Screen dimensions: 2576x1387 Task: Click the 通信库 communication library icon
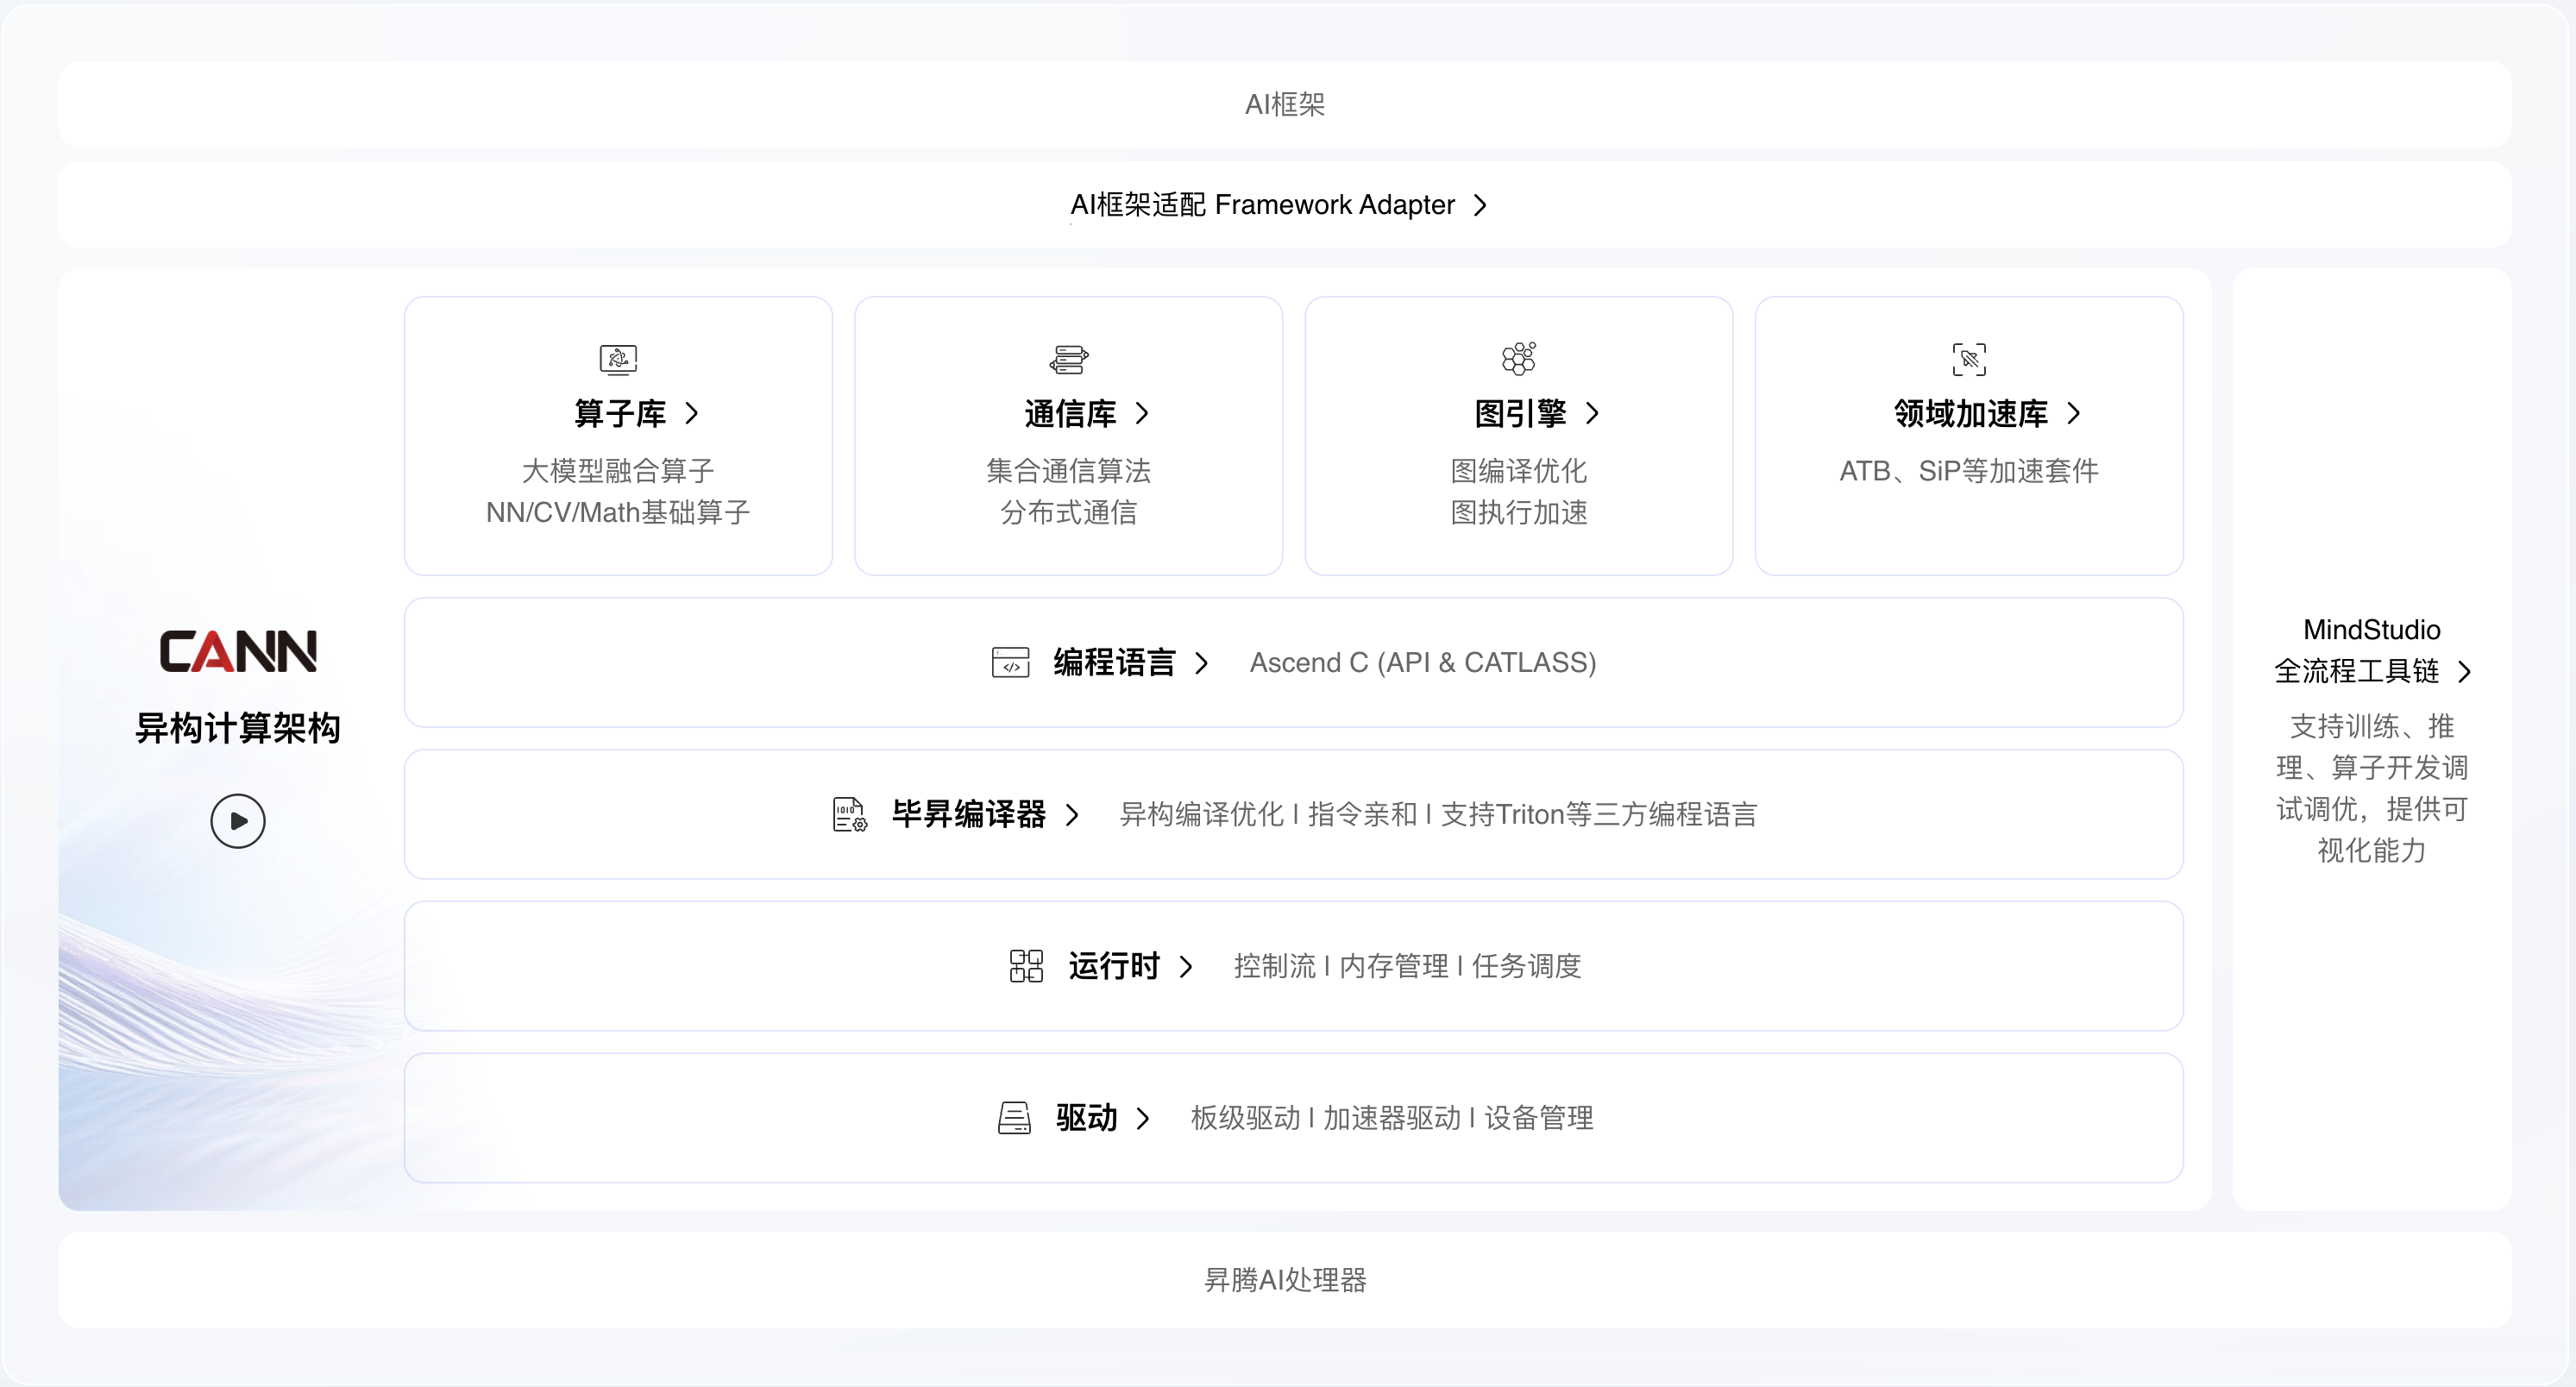pos(1068,359)
